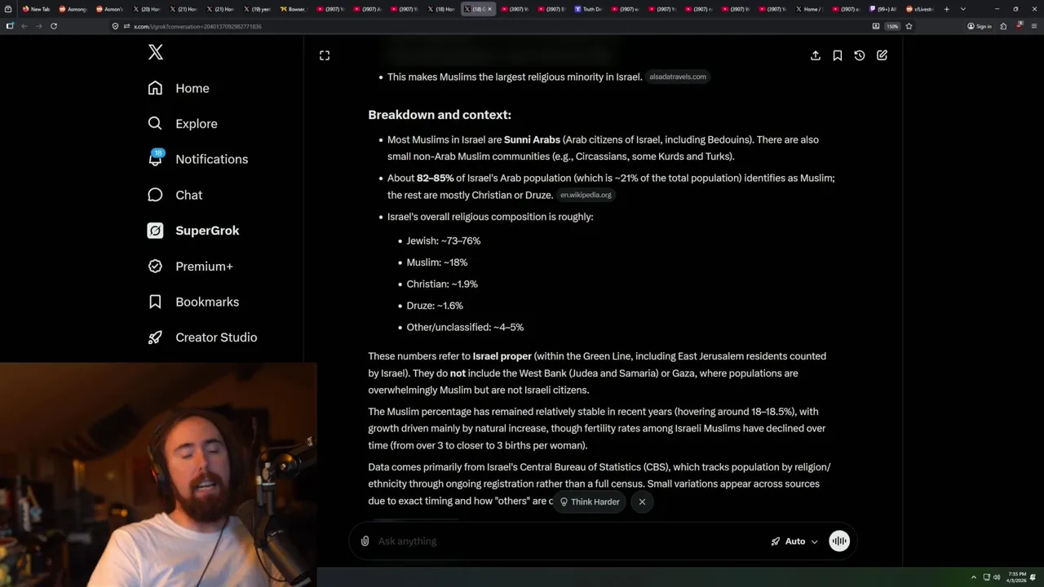Image resolution: width=1044 pixels, height=587 pixels.
Task: Click the attach file paperclip icon
Action: point(365,541)
